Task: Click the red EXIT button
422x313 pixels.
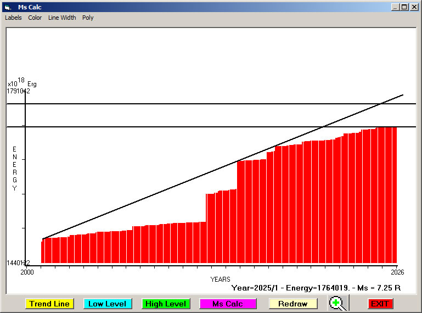Action: pos(380,304)
